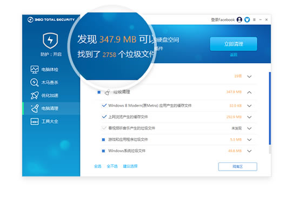
Task: Expand the 未发现 video music row chevron
Action: 249,128
